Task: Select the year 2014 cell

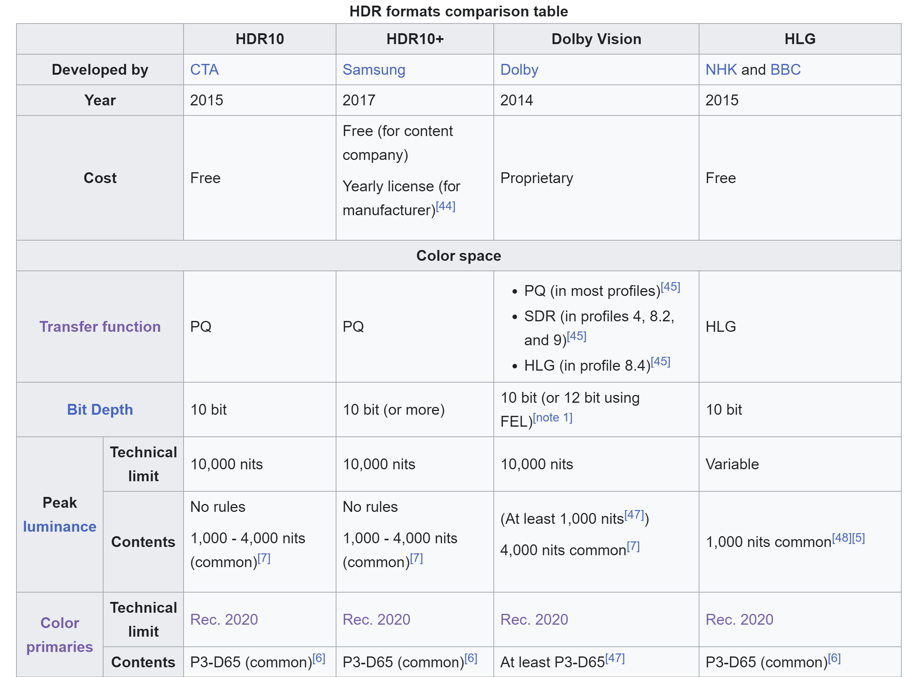Action: [x=596, y=100]
